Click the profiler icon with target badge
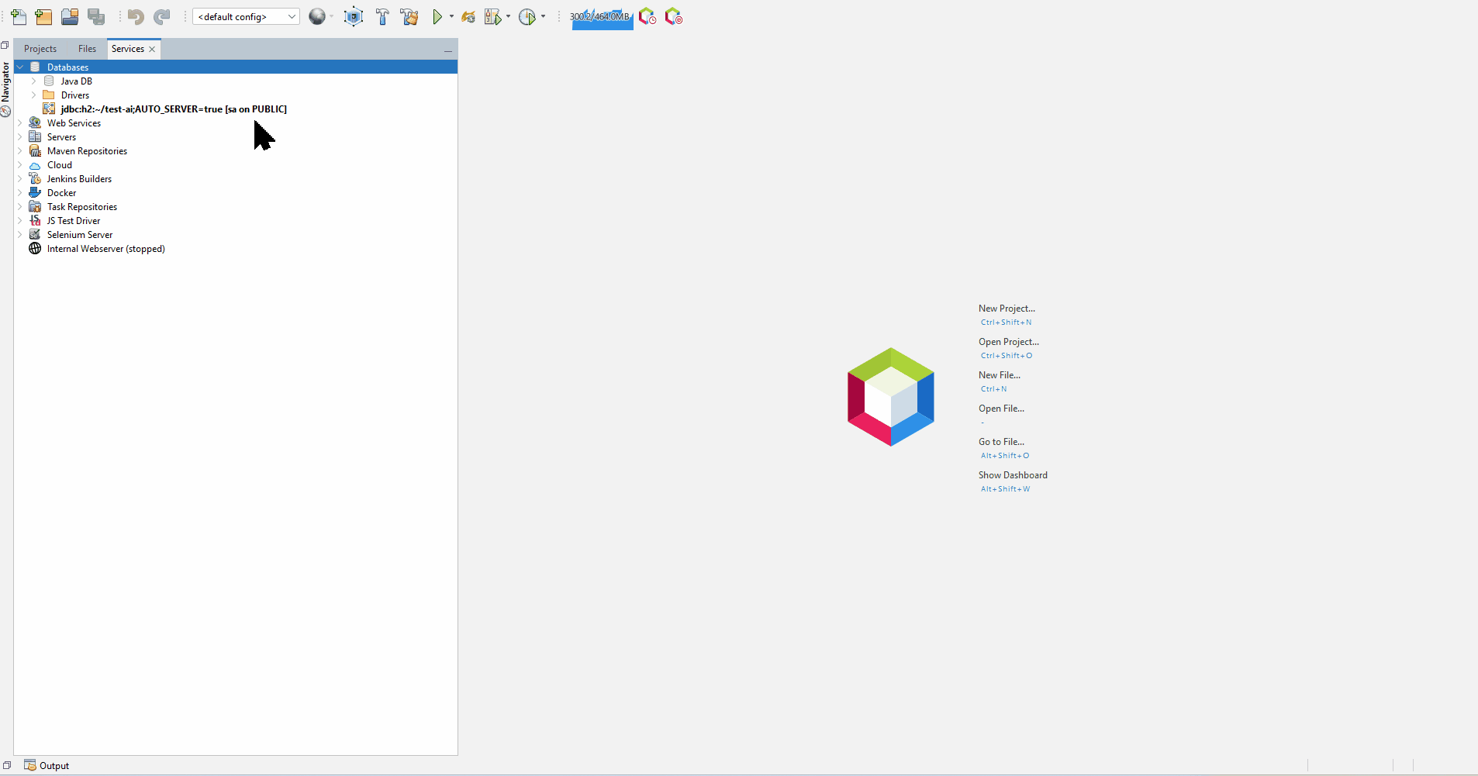The height and width of the screenshot is (776, 1478). [674, 16]
